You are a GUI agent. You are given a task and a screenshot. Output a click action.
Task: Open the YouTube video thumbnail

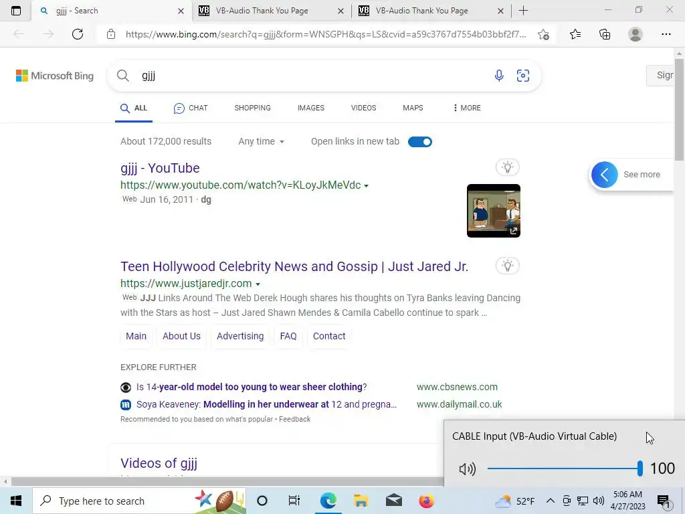click(494, 211)
